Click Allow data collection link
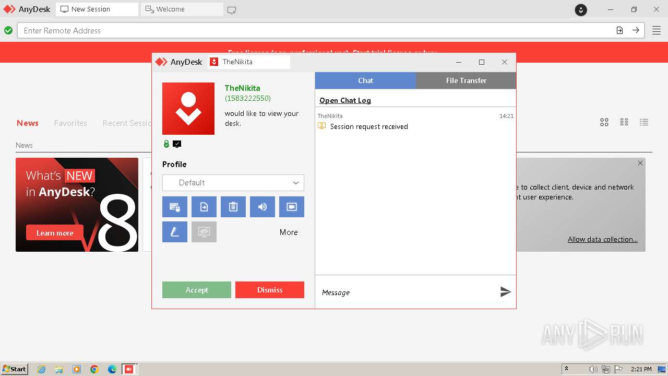Image resolution: width=668 pixels, height=376 pixels. tap(603, 239)
